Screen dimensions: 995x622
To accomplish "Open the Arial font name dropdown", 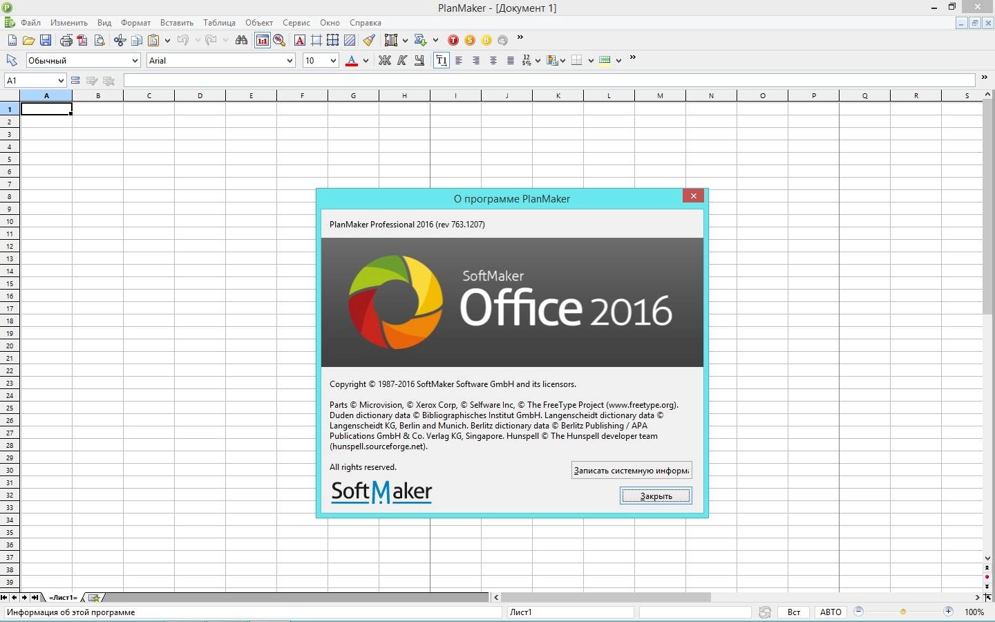I will (x=290, y=60).
